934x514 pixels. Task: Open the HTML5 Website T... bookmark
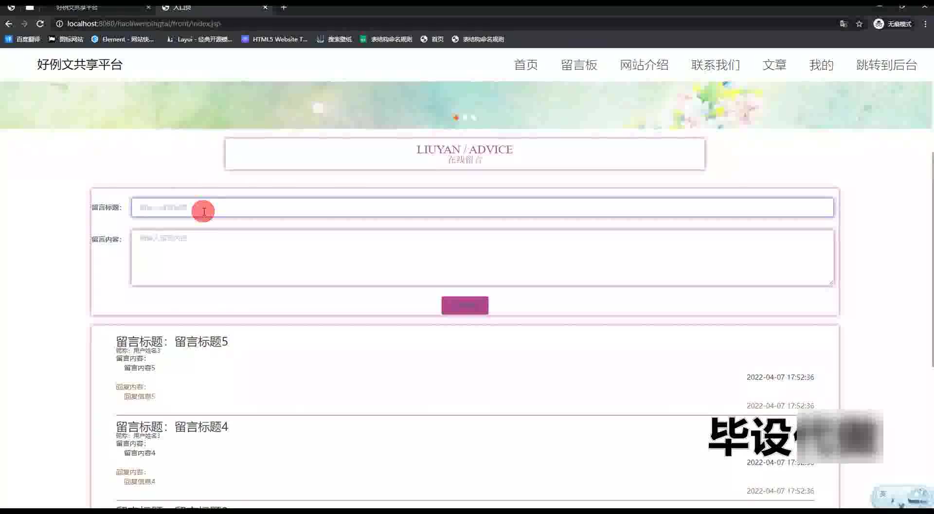pos(275,39)
